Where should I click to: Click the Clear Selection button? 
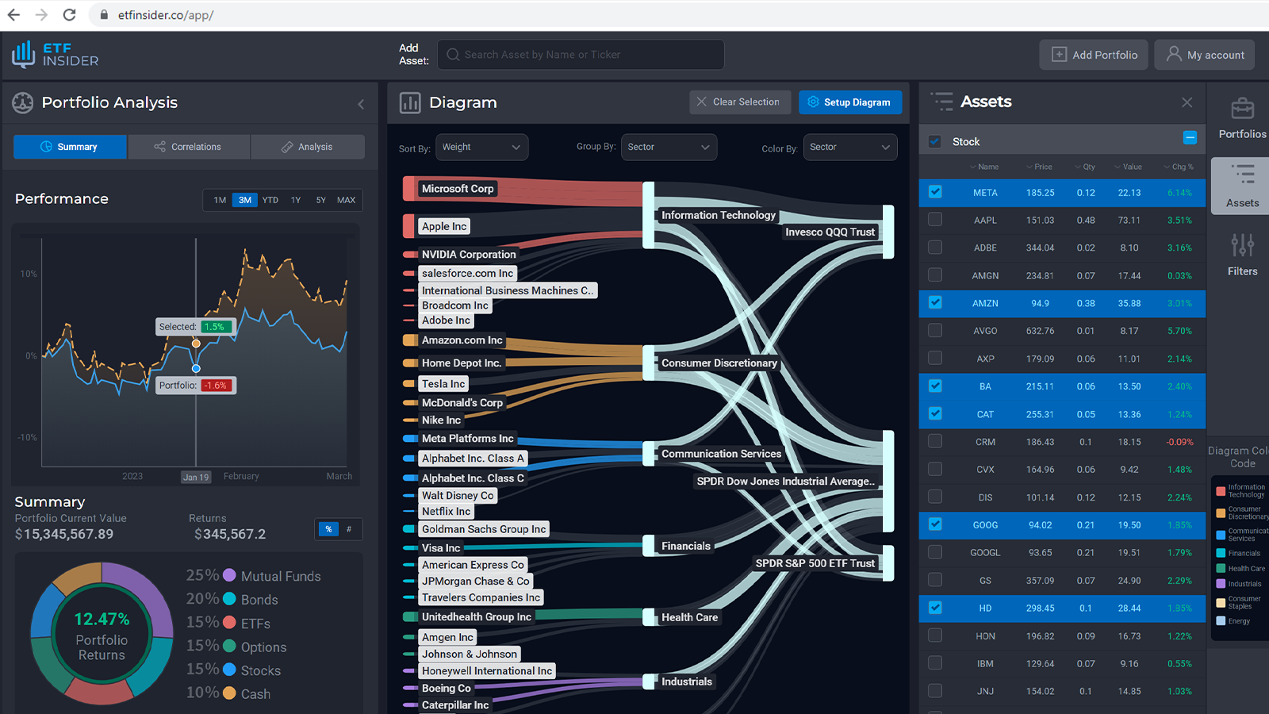739,102
